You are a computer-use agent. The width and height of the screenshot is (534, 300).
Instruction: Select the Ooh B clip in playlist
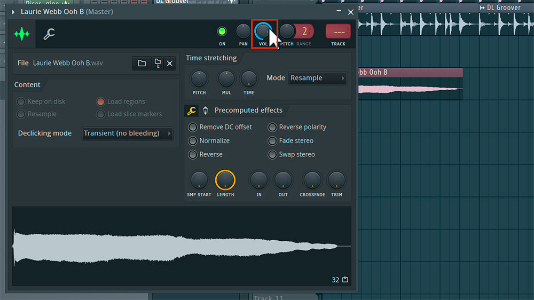point(411,83)
